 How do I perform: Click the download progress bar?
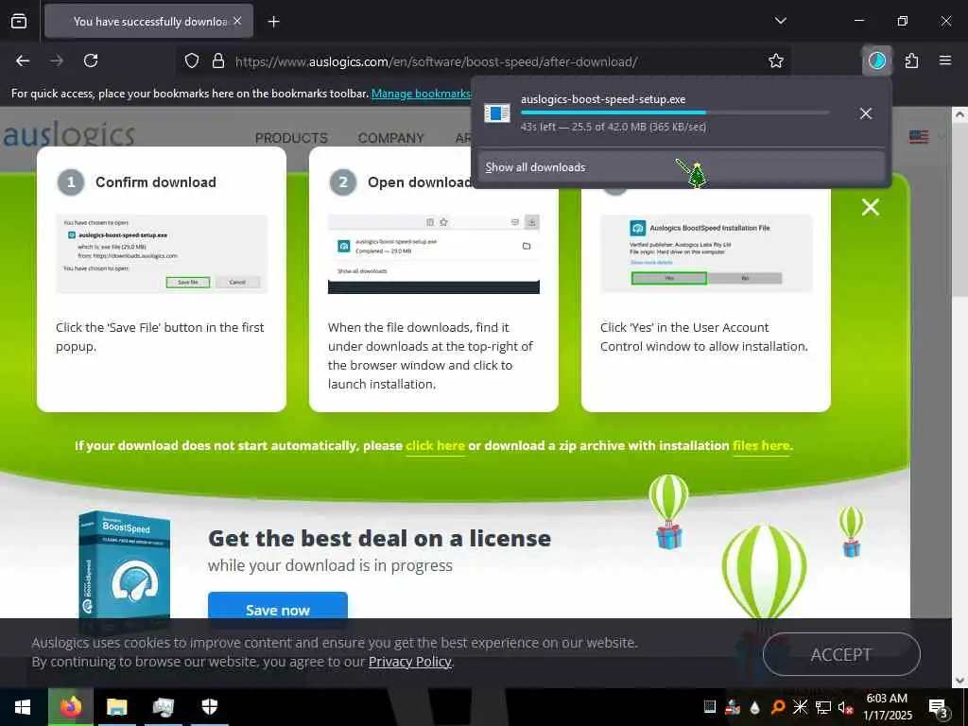click(675, 112)
